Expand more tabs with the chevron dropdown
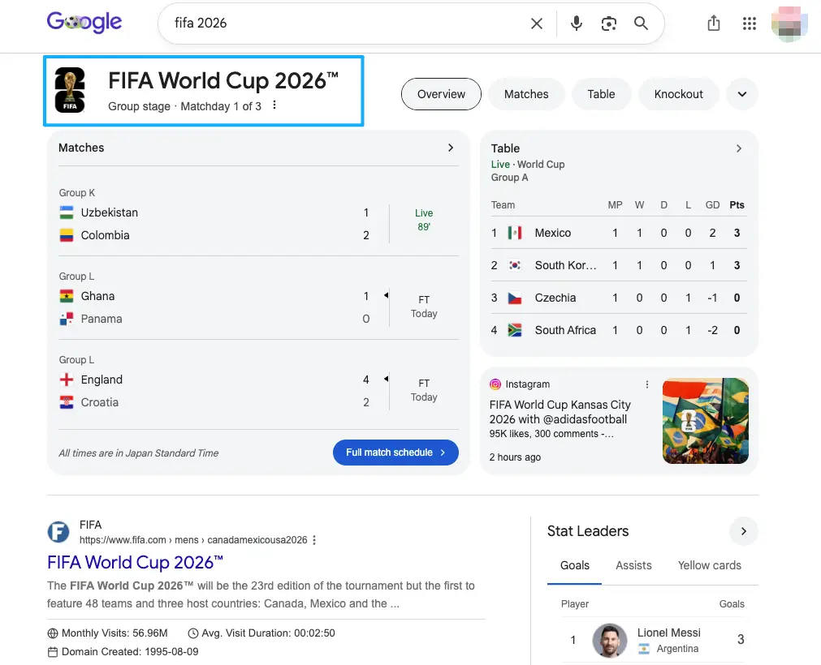 coord(742,94)
